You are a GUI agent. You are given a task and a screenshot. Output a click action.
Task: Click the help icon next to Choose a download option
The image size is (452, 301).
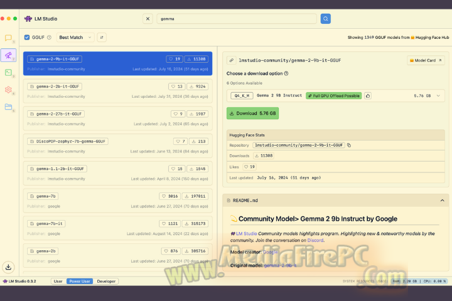286,73
